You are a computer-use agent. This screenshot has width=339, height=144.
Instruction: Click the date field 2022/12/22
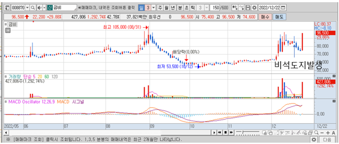(x=269, y=8)
